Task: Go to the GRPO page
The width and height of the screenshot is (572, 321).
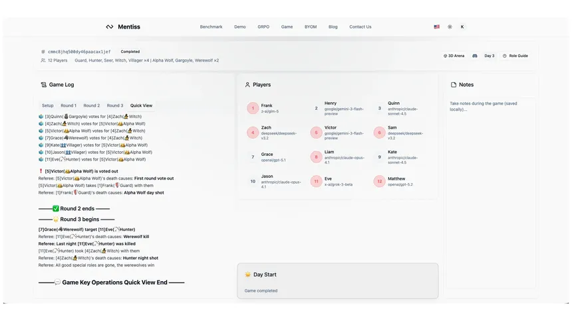Action: (263, 27)
